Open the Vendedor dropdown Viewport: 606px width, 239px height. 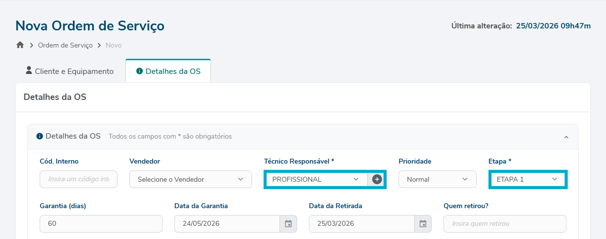[x=190, y=179]
